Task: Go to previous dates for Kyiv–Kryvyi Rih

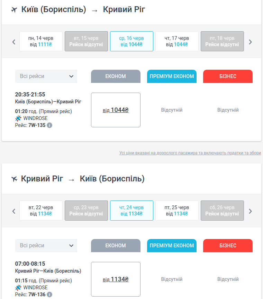Action: pos(14,42)
